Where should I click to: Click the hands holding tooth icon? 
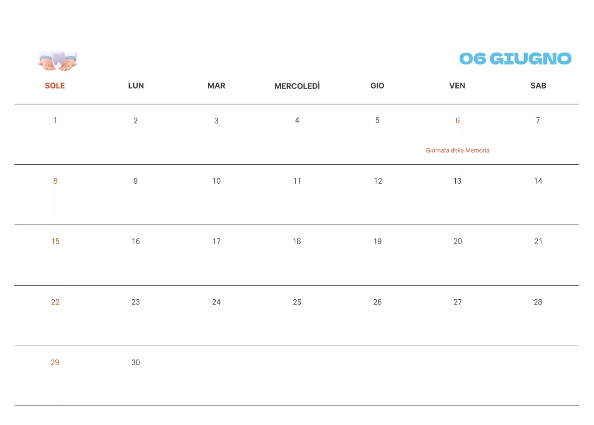(58, 60)
